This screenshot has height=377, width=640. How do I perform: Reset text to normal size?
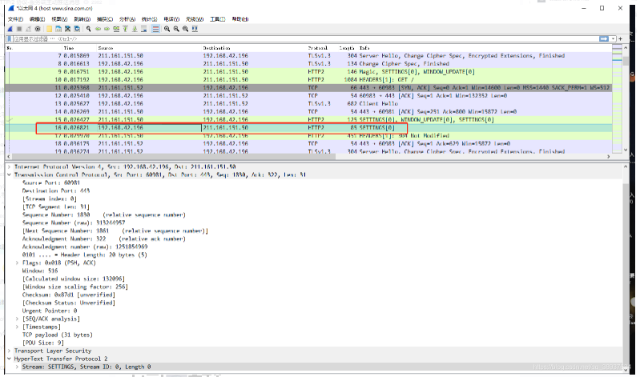(x=185, y=29)
